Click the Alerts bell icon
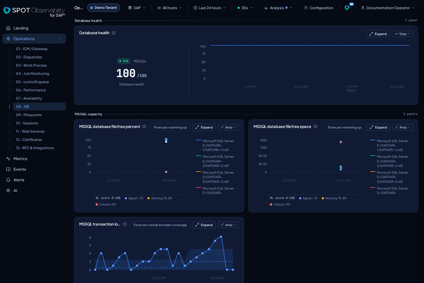The height and width of the screenshot is (283, 424). (x=8, y=180)
